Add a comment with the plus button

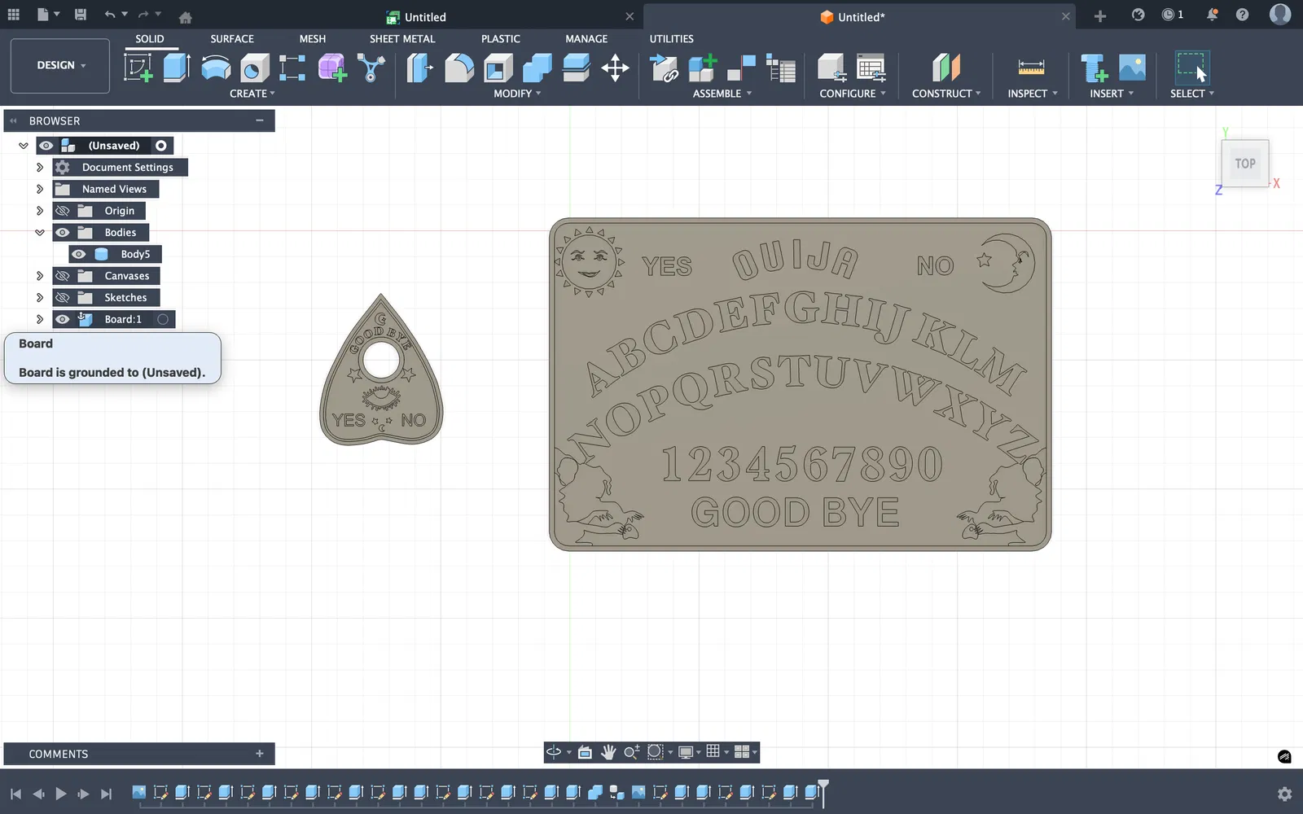click(260, 754)
